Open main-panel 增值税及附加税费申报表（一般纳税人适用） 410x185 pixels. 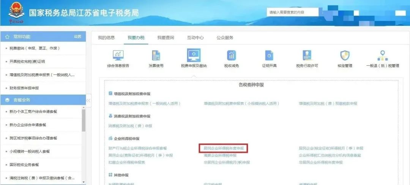pos(144,104)
